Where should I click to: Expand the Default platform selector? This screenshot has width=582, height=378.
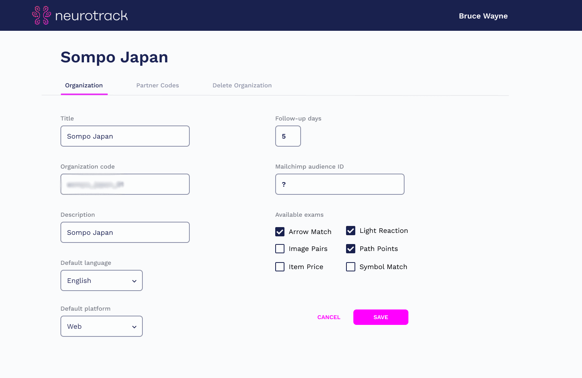point(101,326)
